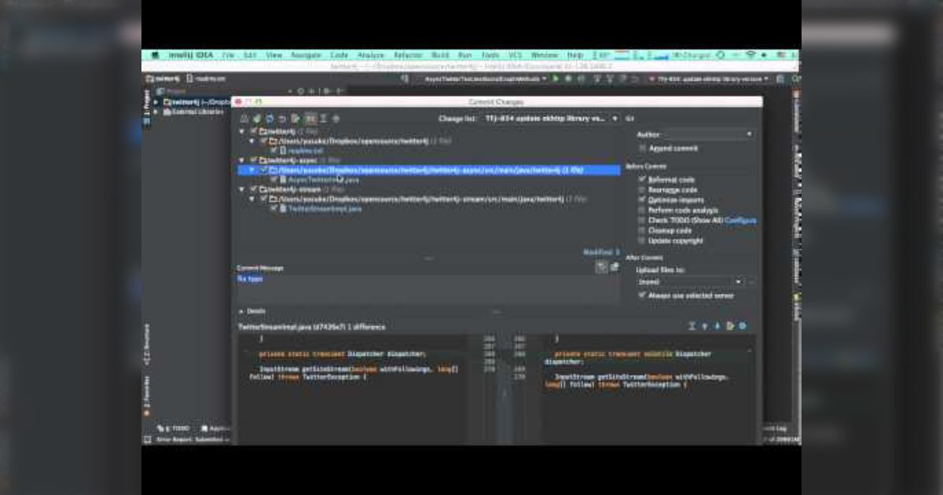Click the Revert icon in commit toolbar
The width and height of the screenshot is (943, 495).
click(x=282, y=119)
